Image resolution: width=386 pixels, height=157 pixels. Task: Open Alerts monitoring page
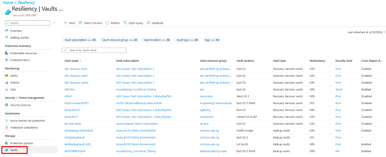[14, 76]
